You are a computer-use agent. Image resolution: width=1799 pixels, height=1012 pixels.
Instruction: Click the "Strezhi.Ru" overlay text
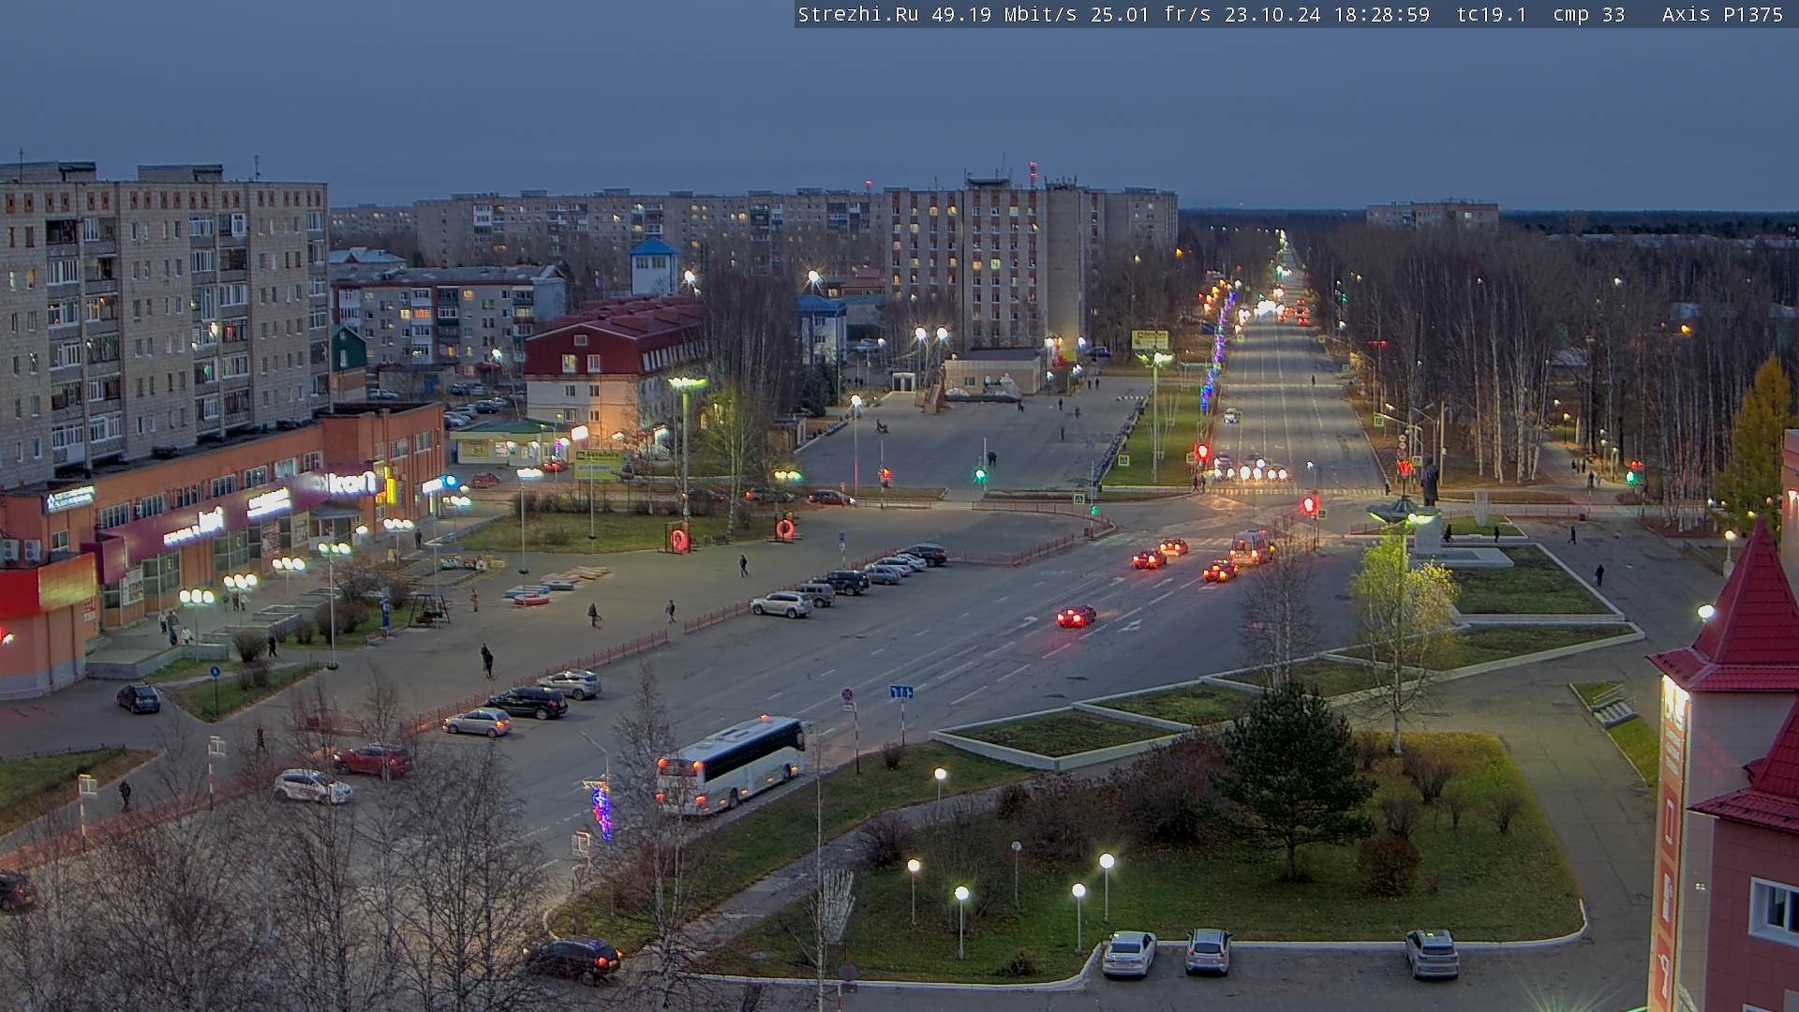tap(858, 15)
